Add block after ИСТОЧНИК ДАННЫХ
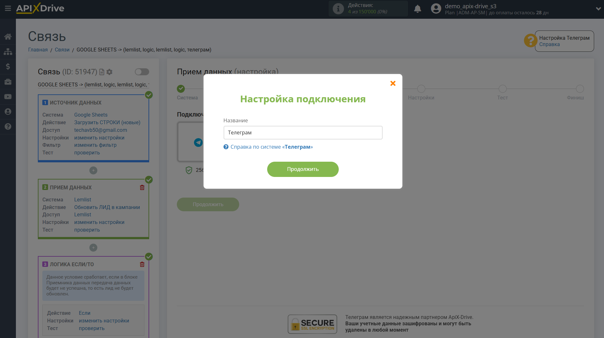This screenshot has width=604, height=338. click(x=93, y=171)
